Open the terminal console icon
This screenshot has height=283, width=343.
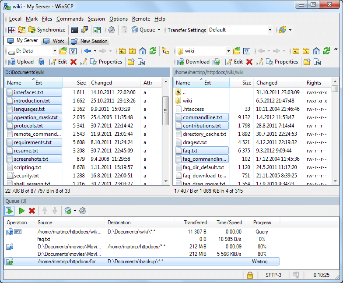pyautogui.click(x=74, y=30)
